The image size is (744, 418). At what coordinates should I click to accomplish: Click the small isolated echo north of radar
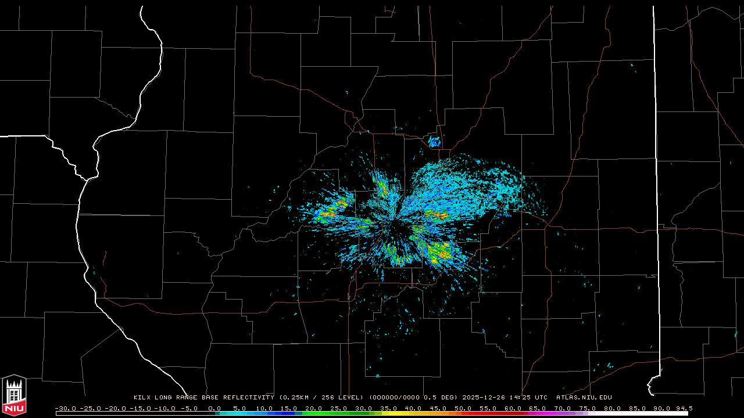pos(434,140)
